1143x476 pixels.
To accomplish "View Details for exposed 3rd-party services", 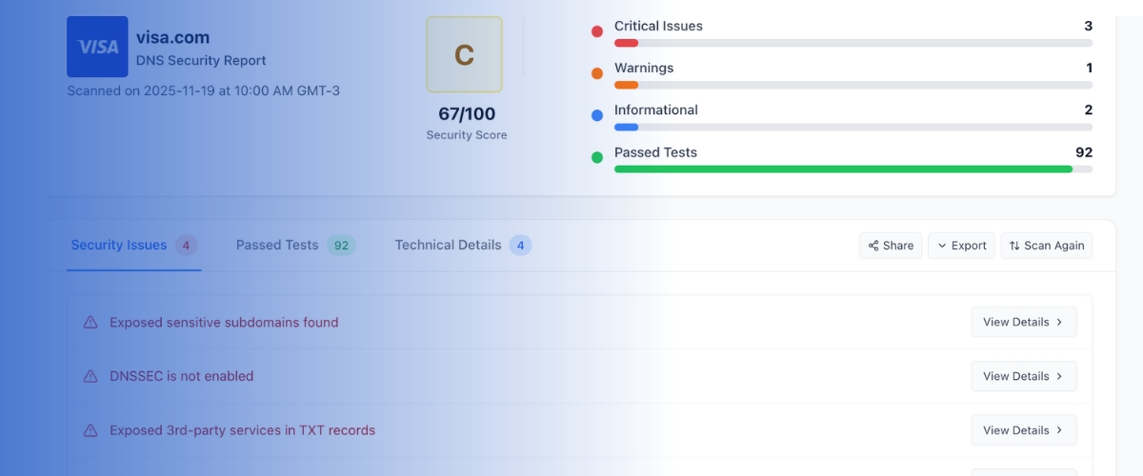I will click(x=1024, y=430).
